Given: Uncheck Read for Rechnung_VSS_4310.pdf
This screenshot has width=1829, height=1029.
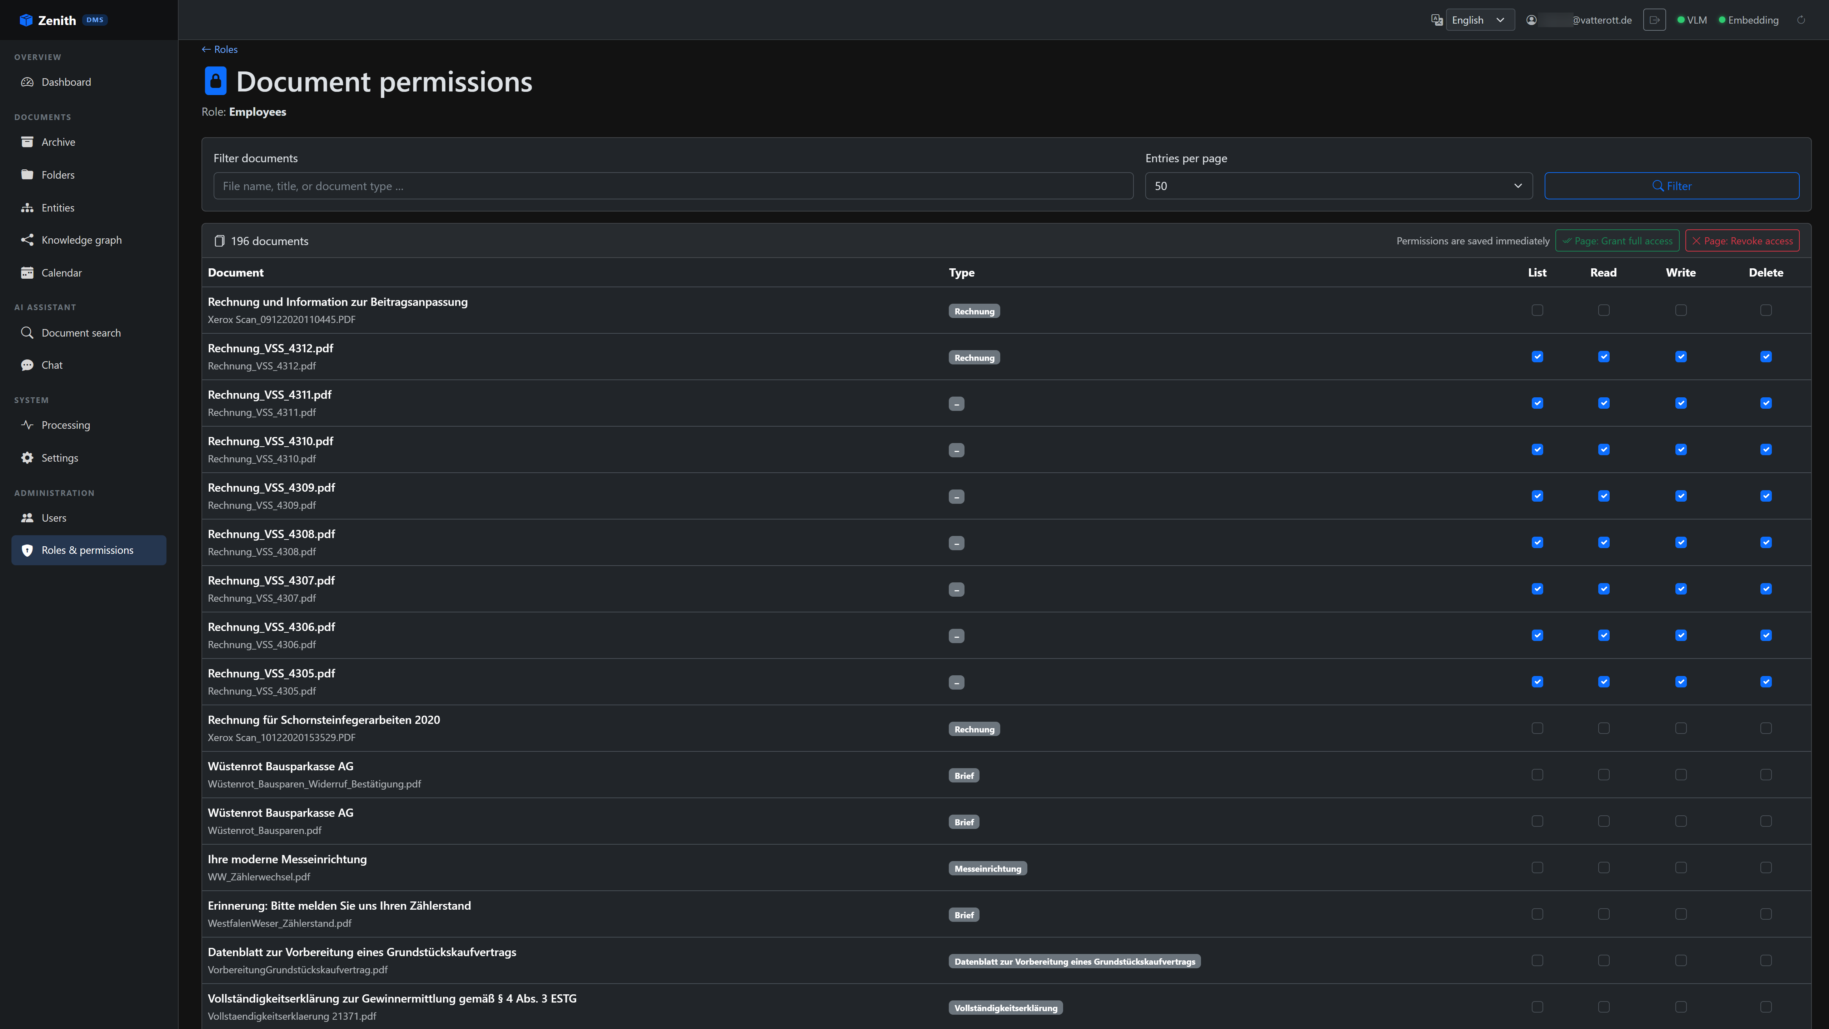Looking at the screenshot, I should point(1604,449).
